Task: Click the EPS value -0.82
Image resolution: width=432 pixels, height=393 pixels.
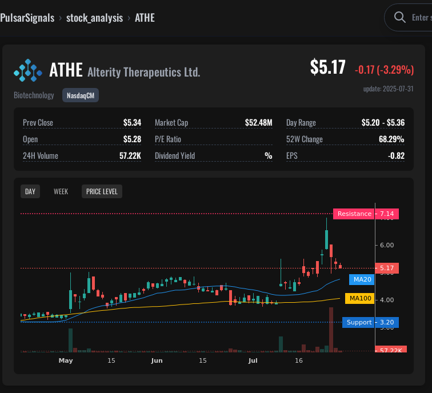Action: (x=396, y=155)
